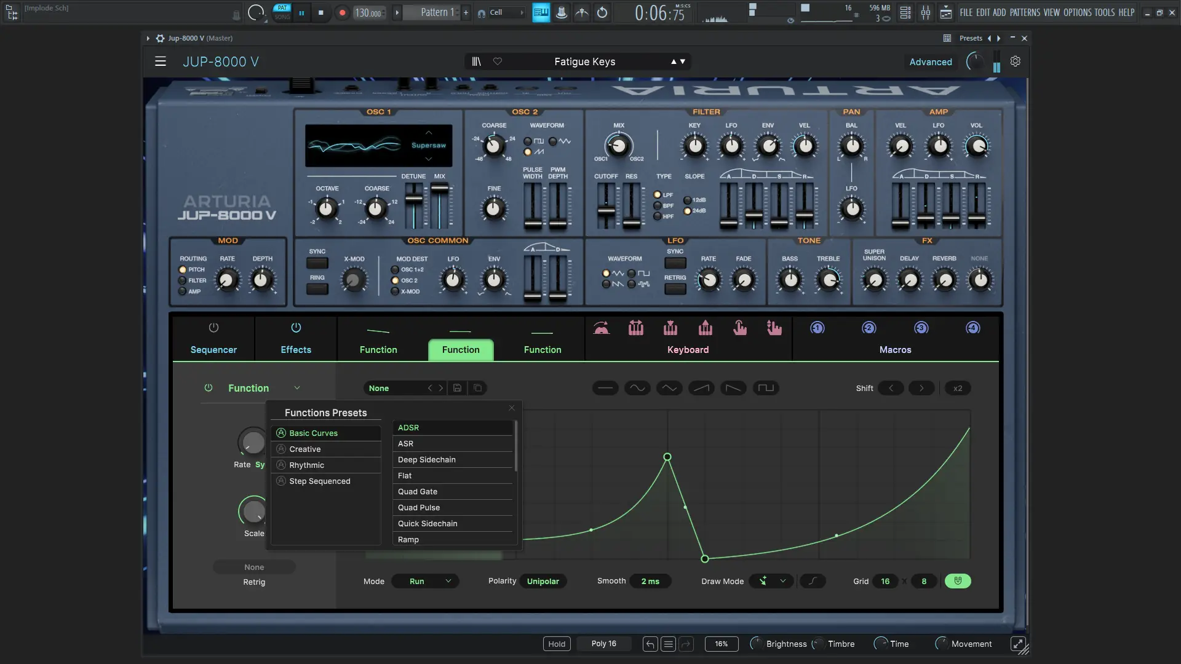Open the Mode Run dropdown
This screenshot has width=1181, height=664.
tap(426, 581)
